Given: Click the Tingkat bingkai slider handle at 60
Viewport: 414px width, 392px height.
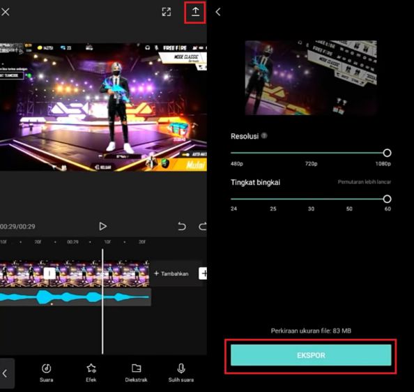Looking at the screenshot, I should [387, 199].
